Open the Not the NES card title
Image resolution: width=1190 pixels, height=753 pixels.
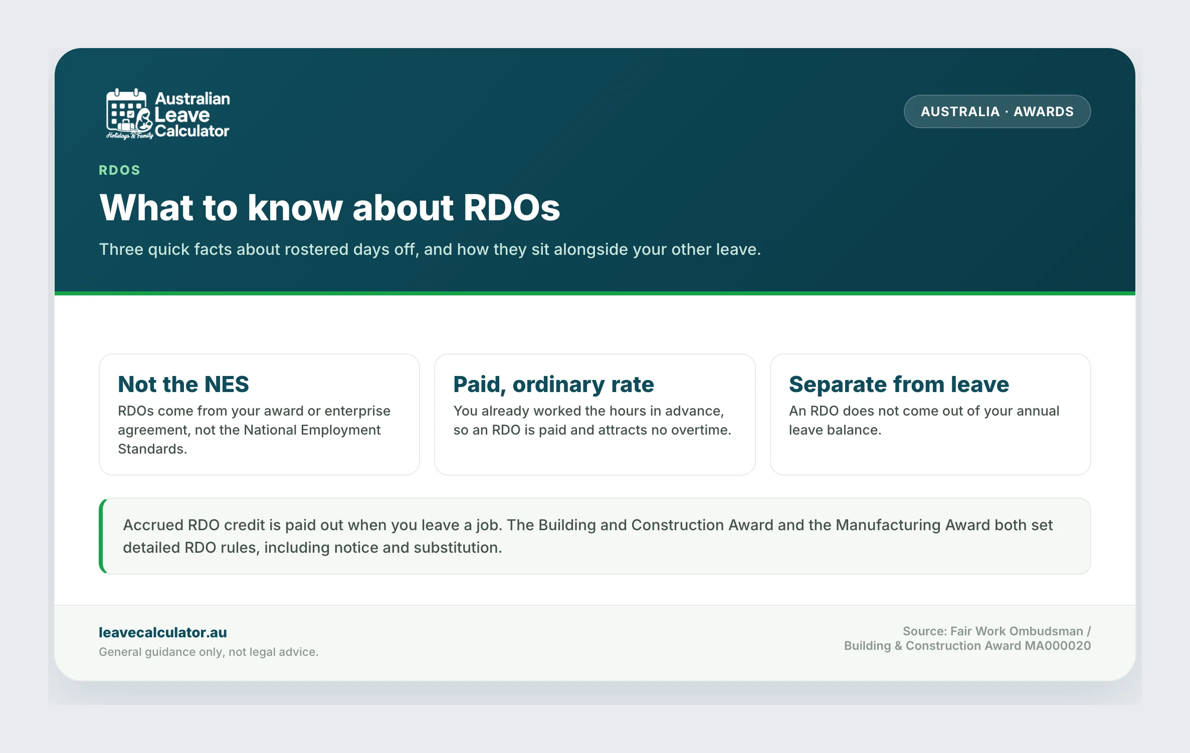183,384
